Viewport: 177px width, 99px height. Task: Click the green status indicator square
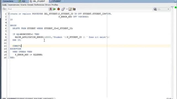[x=176, y=7]
